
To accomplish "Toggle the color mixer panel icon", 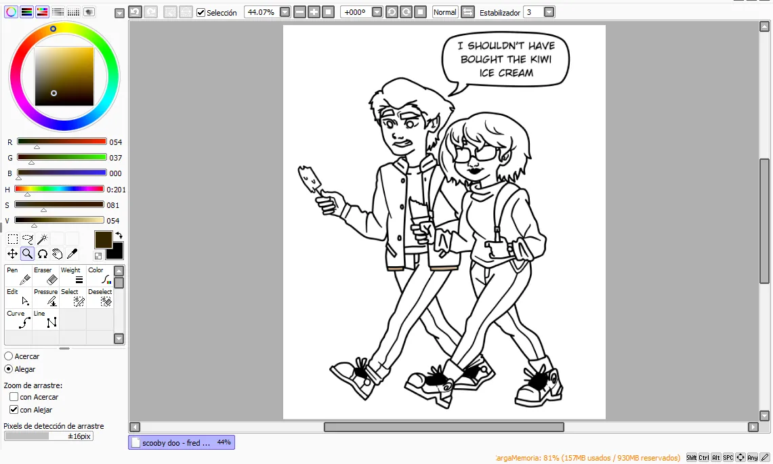I will pyautogui.click(x=58, y=12).
